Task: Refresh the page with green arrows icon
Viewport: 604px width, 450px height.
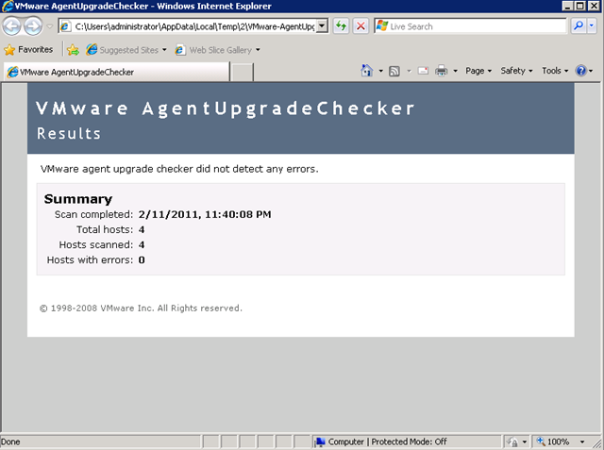Action: pos(341,26)
